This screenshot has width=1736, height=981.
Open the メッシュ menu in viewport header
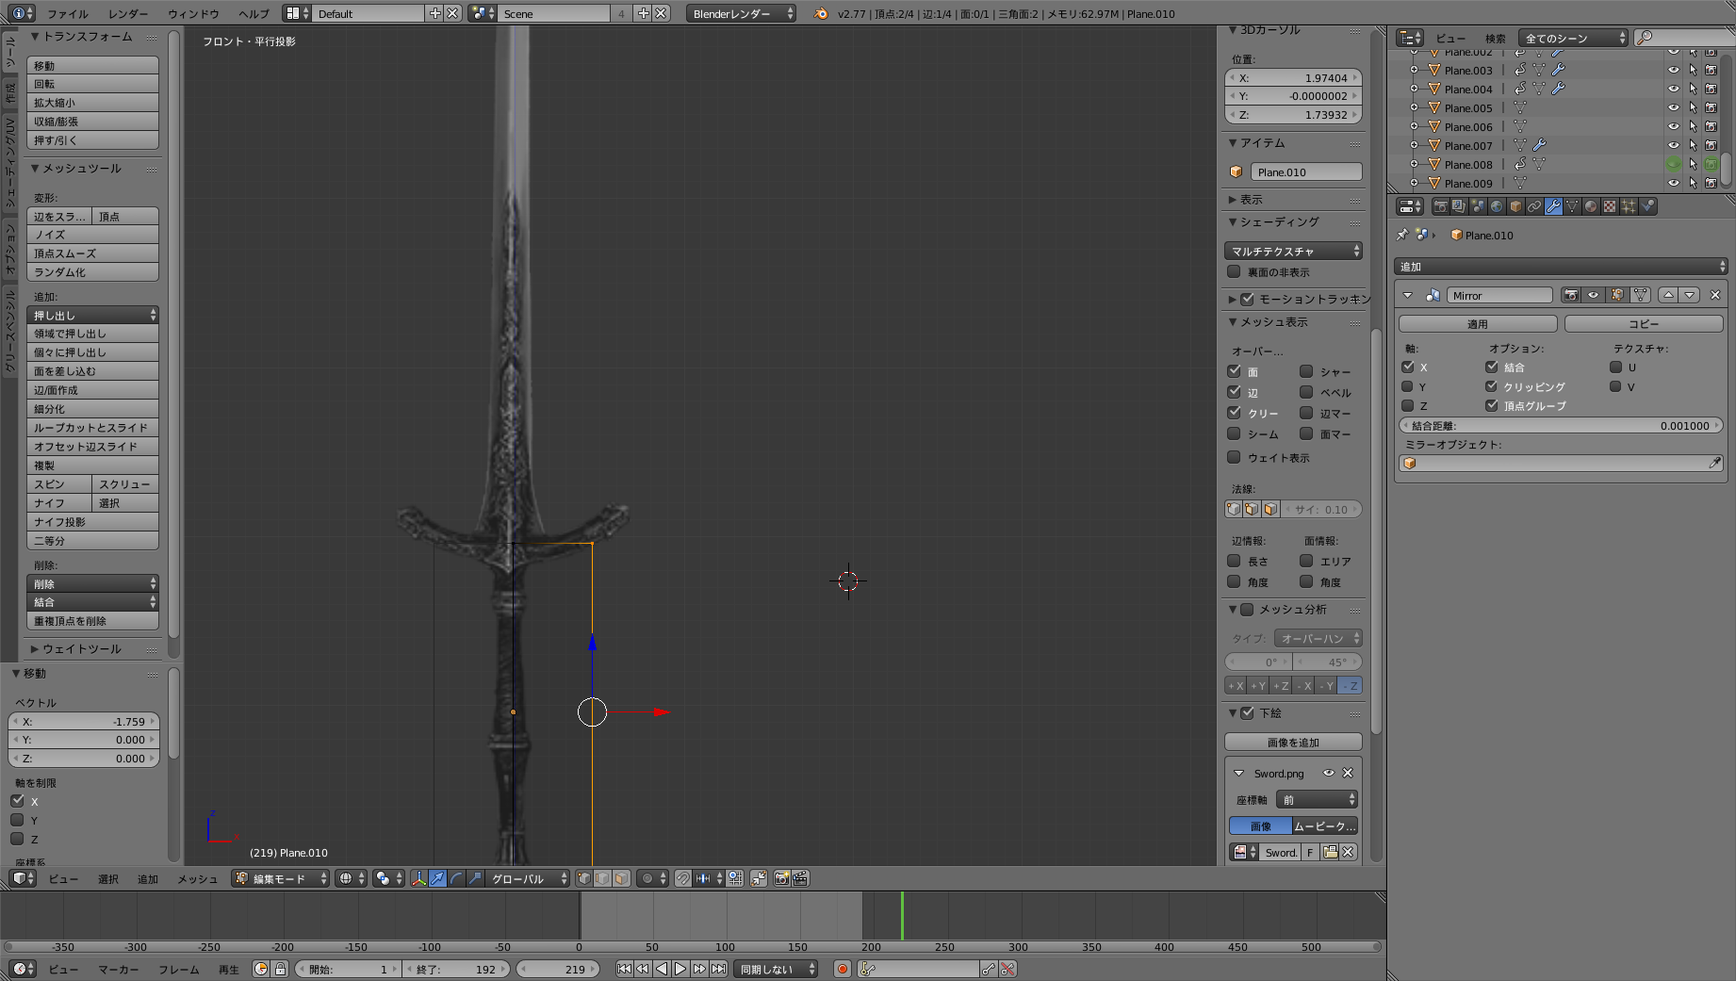click(198, 878)
